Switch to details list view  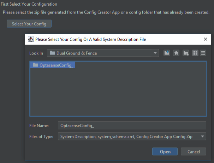[x=203, y=53]
